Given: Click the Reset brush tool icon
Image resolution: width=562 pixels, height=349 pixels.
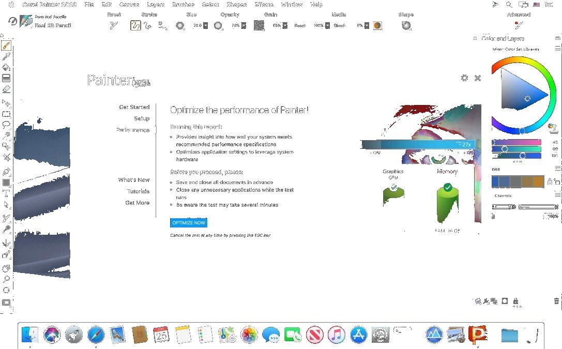Looking at the screenshot, I should [x=114, y=25].
